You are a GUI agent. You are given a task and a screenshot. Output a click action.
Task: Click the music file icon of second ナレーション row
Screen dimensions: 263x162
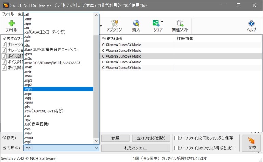point(4,50)
